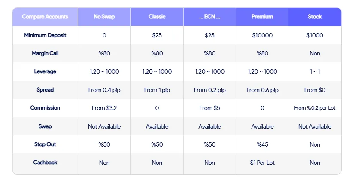Click the Compare Accounts header cell

coord(45,17)
